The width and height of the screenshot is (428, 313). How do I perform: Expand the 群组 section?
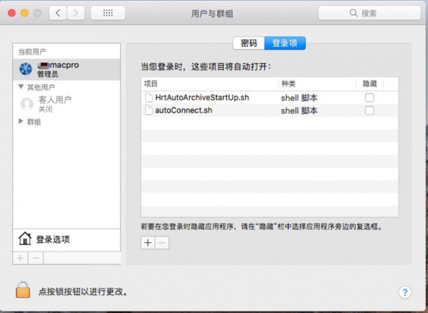tap(21, 121)
